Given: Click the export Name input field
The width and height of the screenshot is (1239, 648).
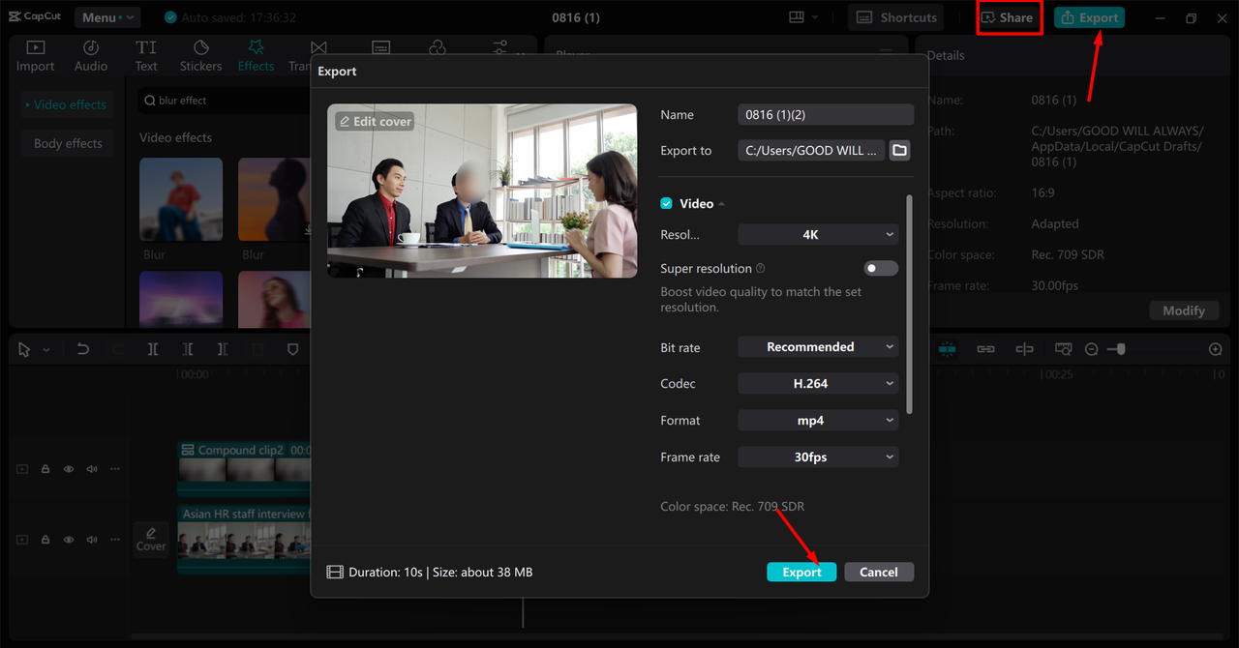Looking at the screenshot, I should [826, 114].
